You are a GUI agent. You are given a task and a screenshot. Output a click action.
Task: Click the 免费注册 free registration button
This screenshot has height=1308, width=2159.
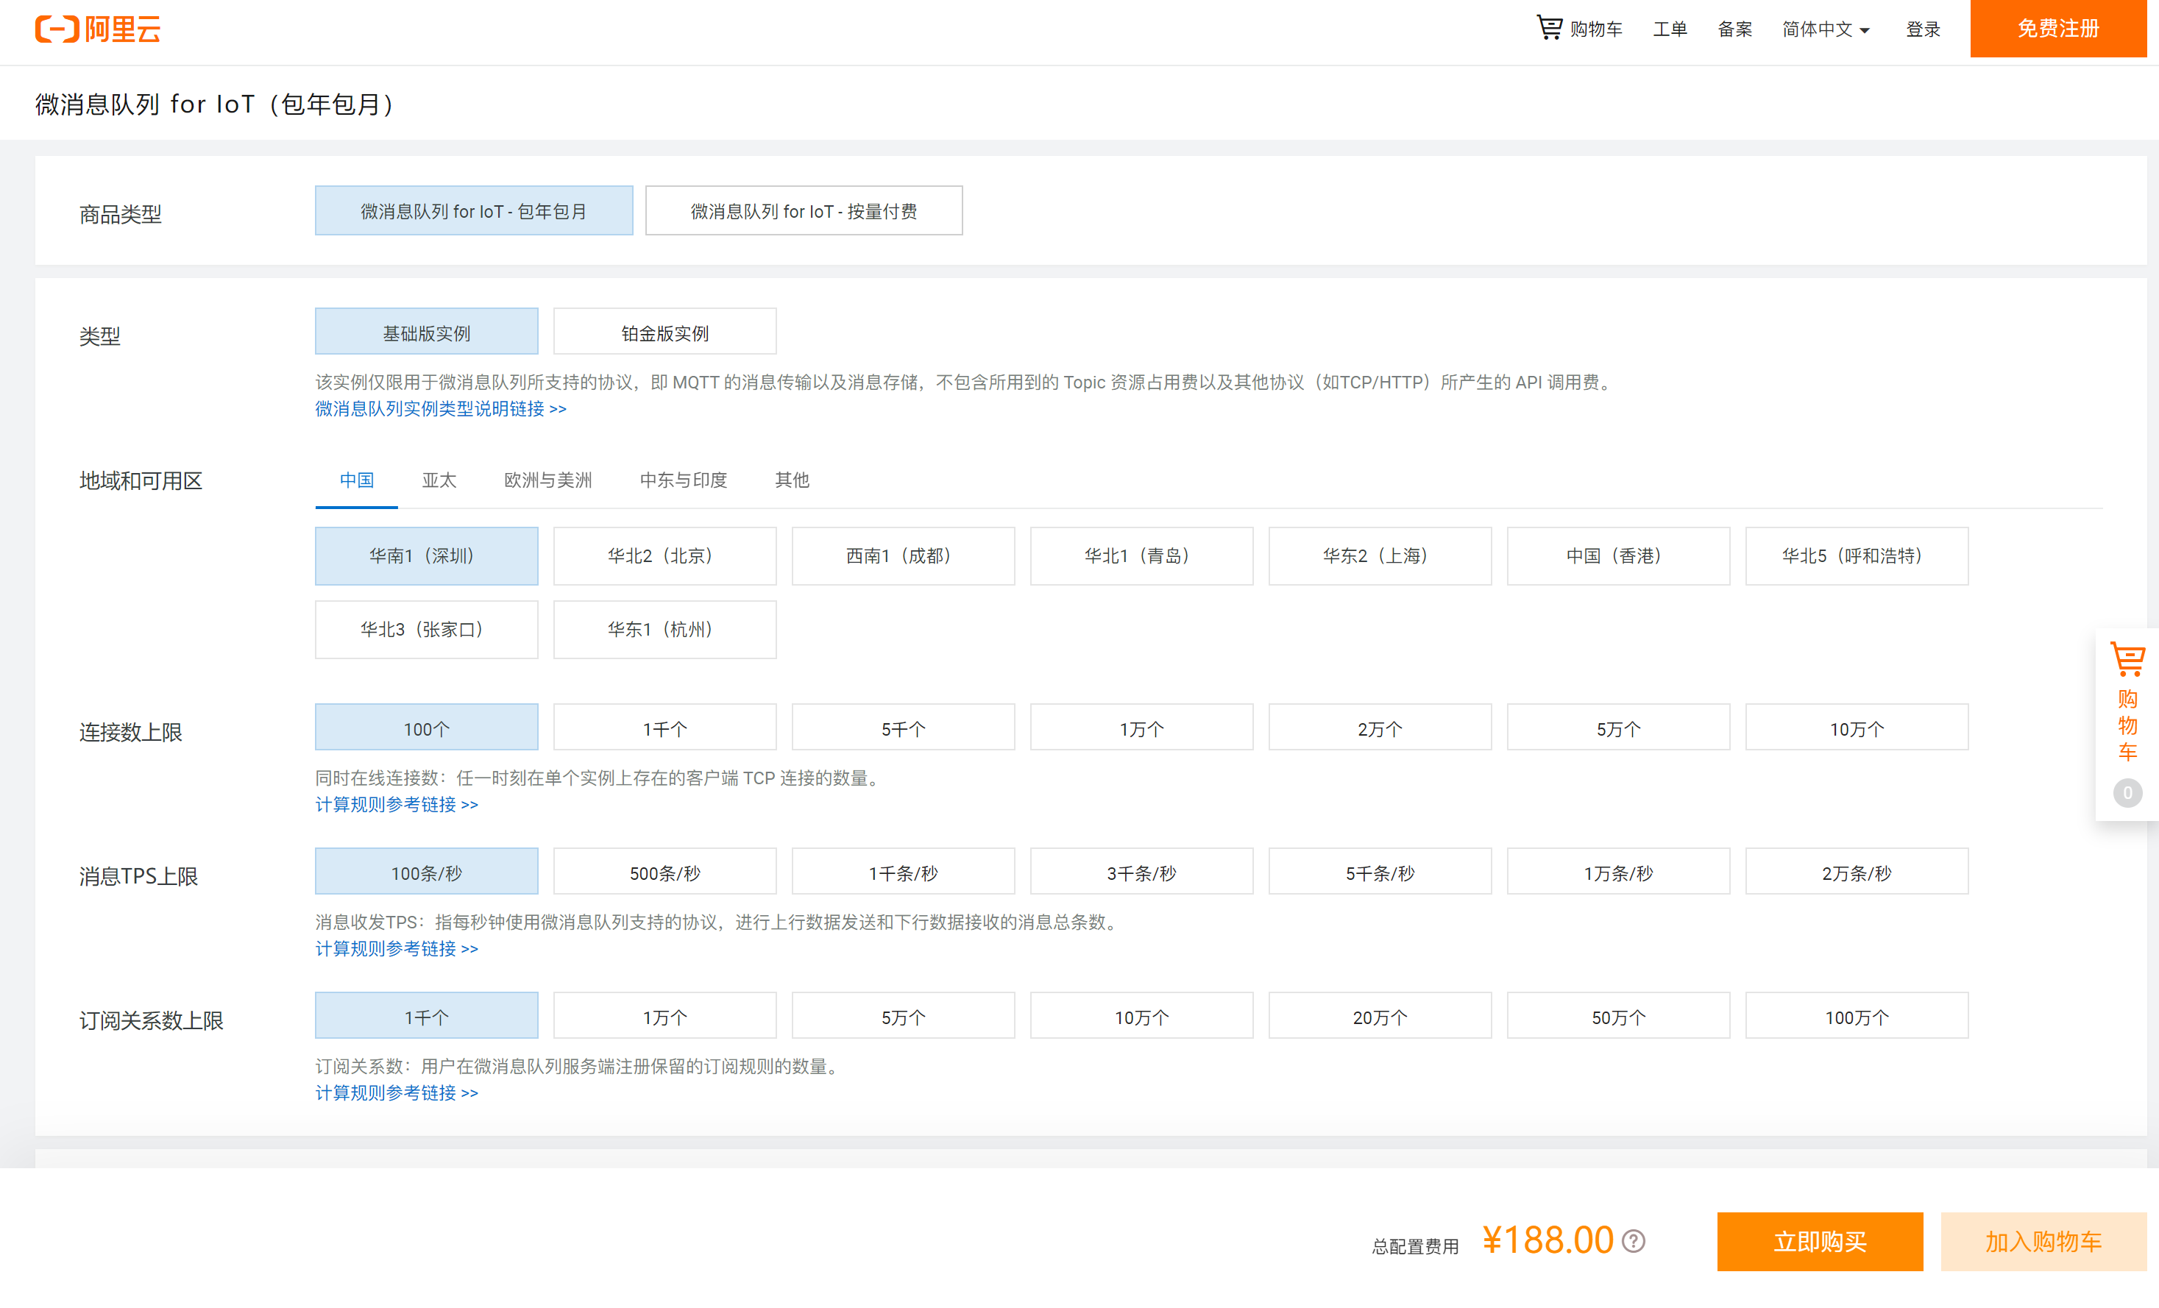point(2057,29)
